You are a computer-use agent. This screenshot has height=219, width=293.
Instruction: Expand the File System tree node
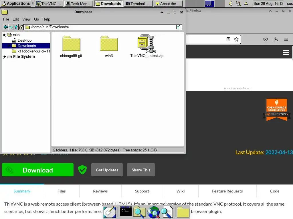click(x=4, y=57)
